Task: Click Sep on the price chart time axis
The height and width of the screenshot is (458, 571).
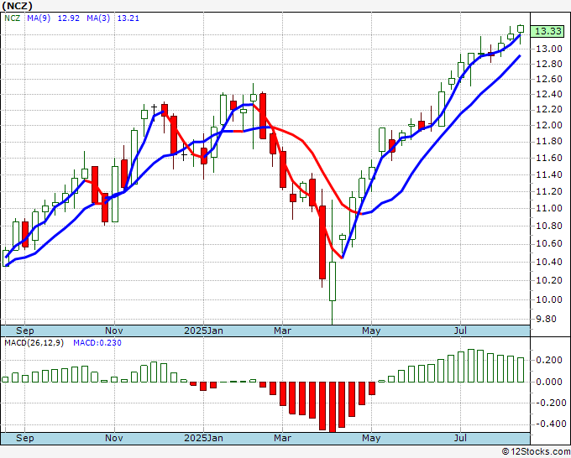Action: (x=24, y=330)
